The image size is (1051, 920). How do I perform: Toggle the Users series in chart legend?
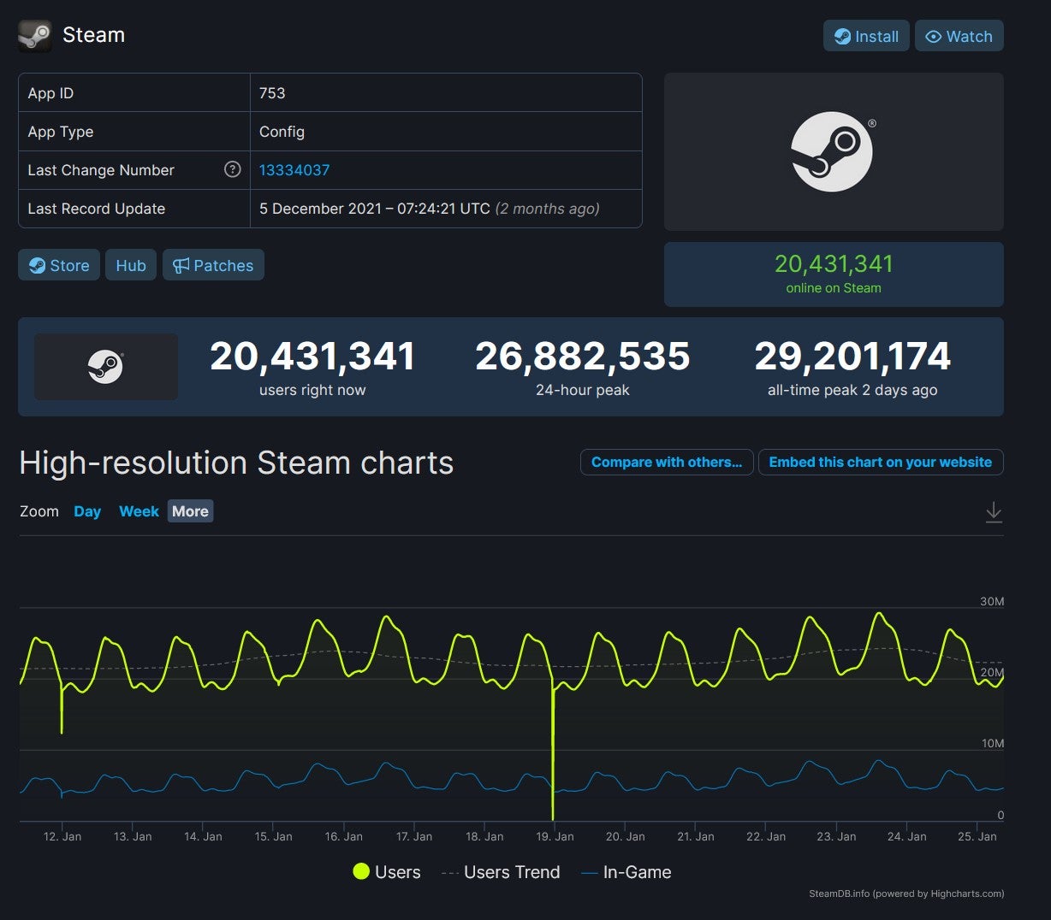coord(387,872)
